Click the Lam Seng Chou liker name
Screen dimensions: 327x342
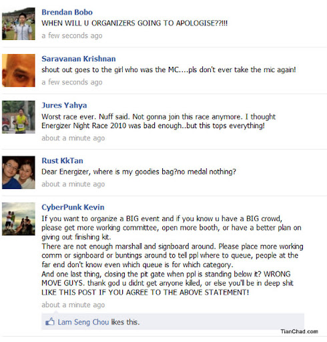[83, 322]
